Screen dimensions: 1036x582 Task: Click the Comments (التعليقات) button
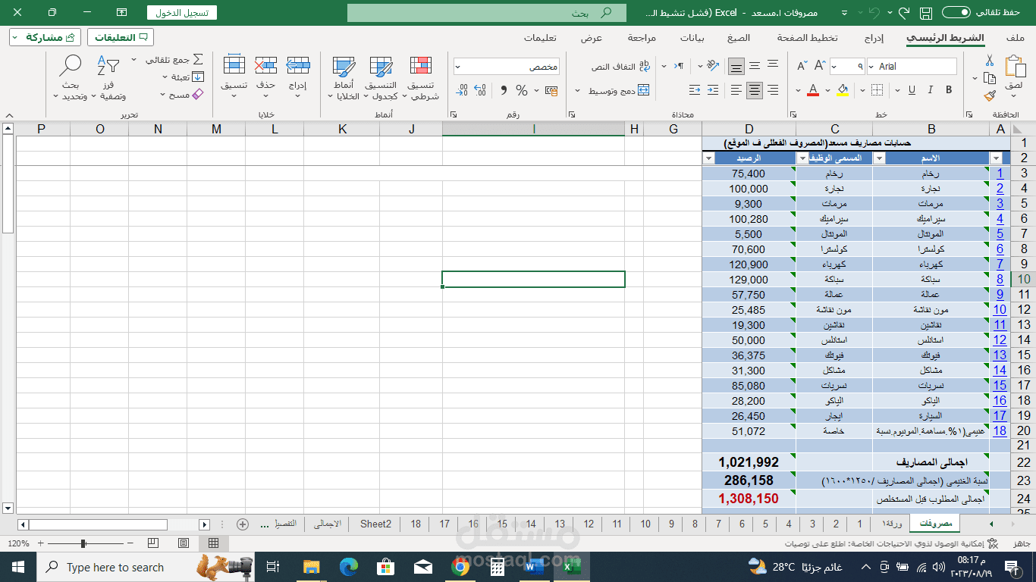coord(121,37)
